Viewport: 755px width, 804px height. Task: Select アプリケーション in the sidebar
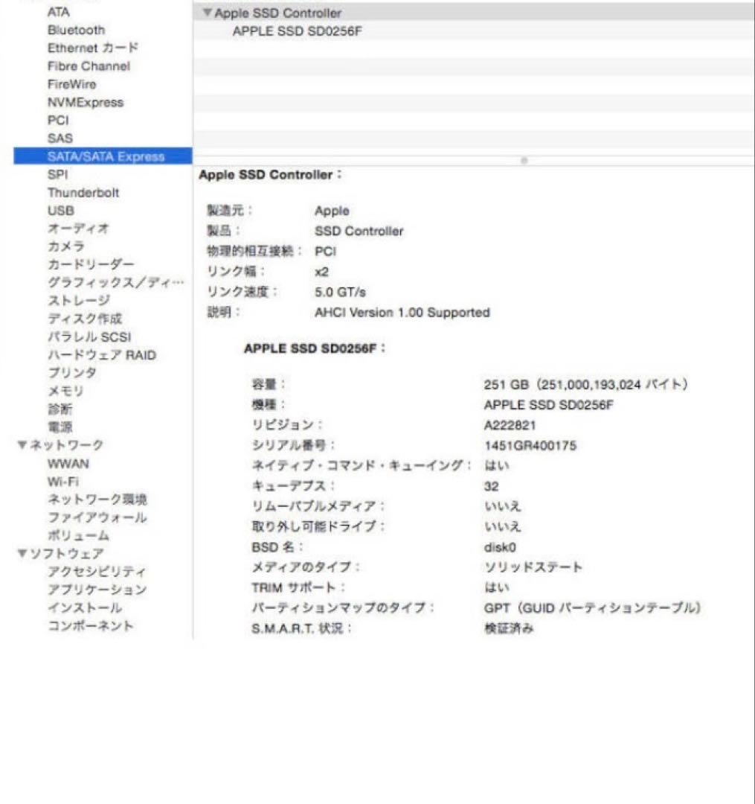97,590
